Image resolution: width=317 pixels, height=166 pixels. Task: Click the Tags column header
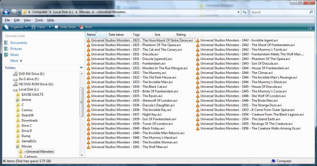[x=142, y=35]
